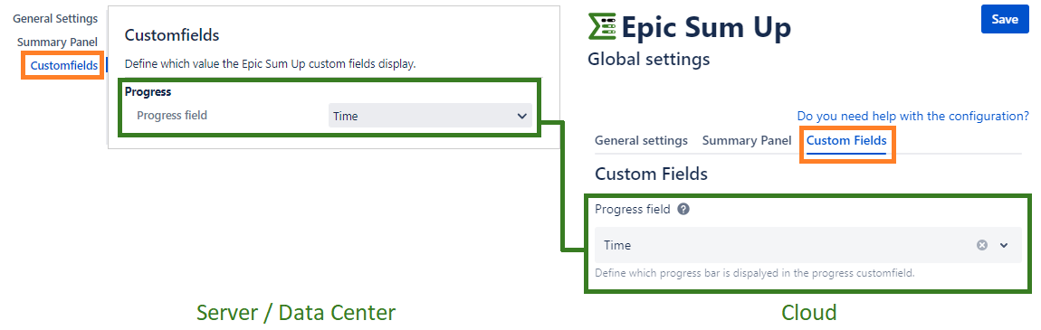
Task: Click the Epic Sum Up title text
Action: [706, 28]
